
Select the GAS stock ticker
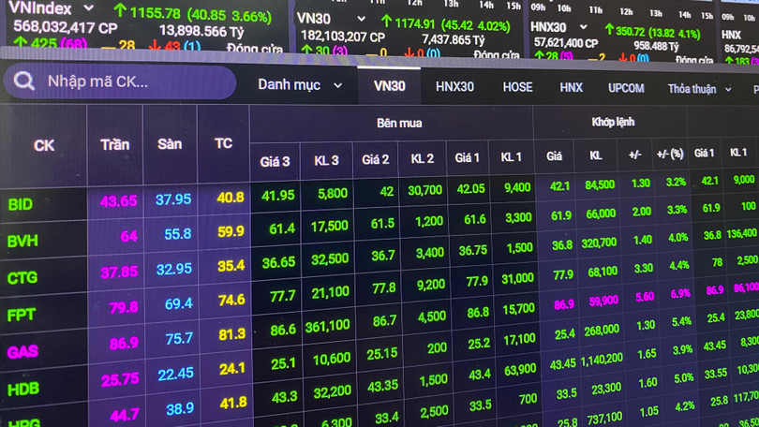(22, 352)
